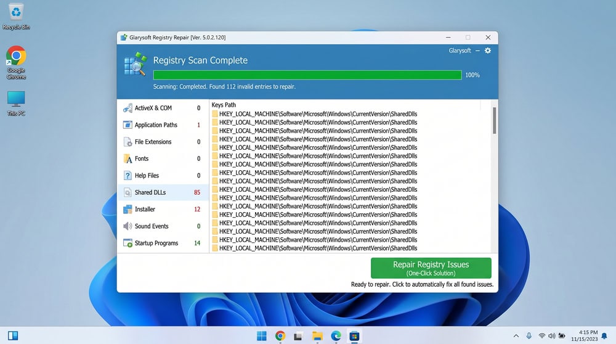Click the Application Paths category icon

(128, 125)
